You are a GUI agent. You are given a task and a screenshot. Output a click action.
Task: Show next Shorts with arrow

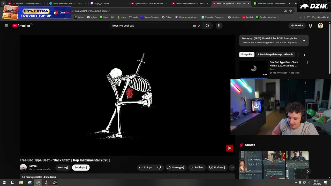tap(308, 171)
